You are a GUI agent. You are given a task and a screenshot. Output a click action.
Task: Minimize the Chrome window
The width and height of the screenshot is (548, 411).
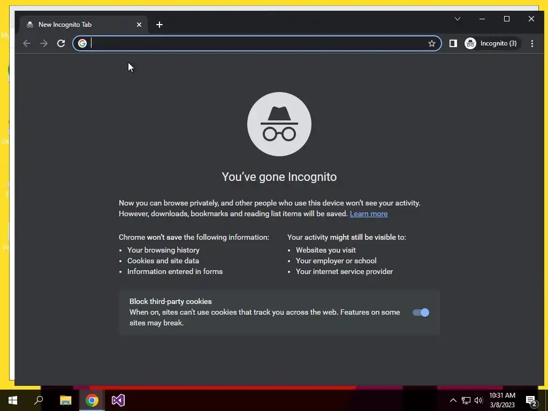482,19
